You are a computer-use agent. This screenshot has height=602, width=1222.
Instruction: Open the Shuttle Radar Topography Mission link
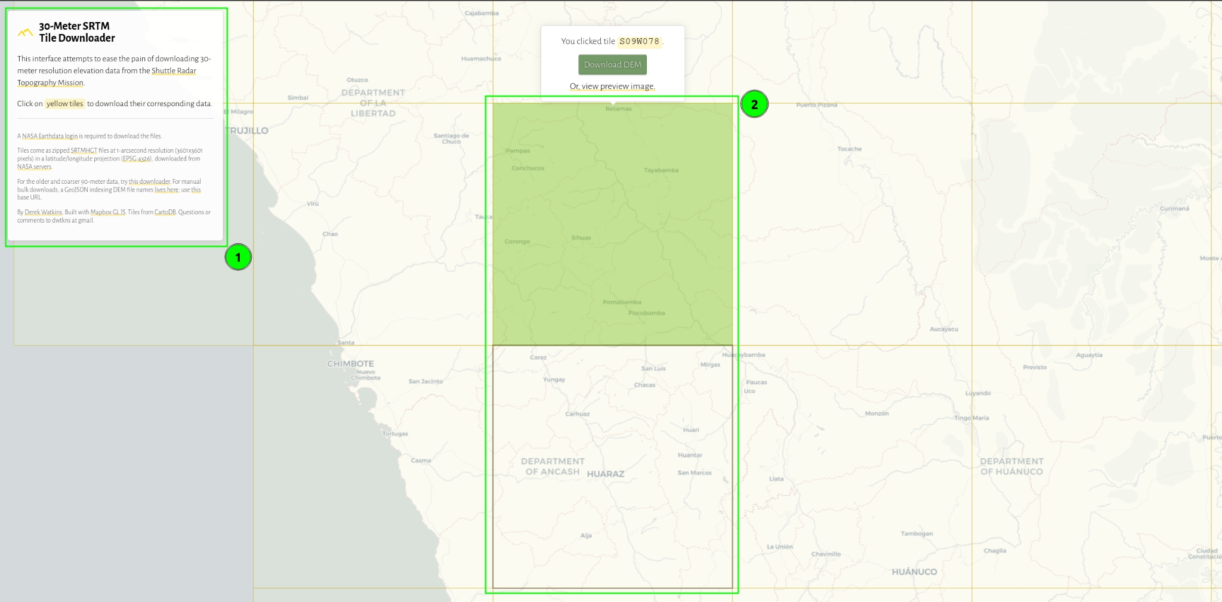click(x=174, y=70)
